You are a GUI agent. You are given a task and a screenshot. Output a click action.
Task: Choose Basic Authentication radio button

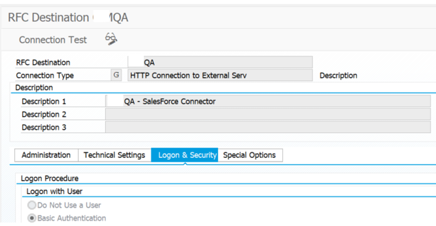pos(32,218)
